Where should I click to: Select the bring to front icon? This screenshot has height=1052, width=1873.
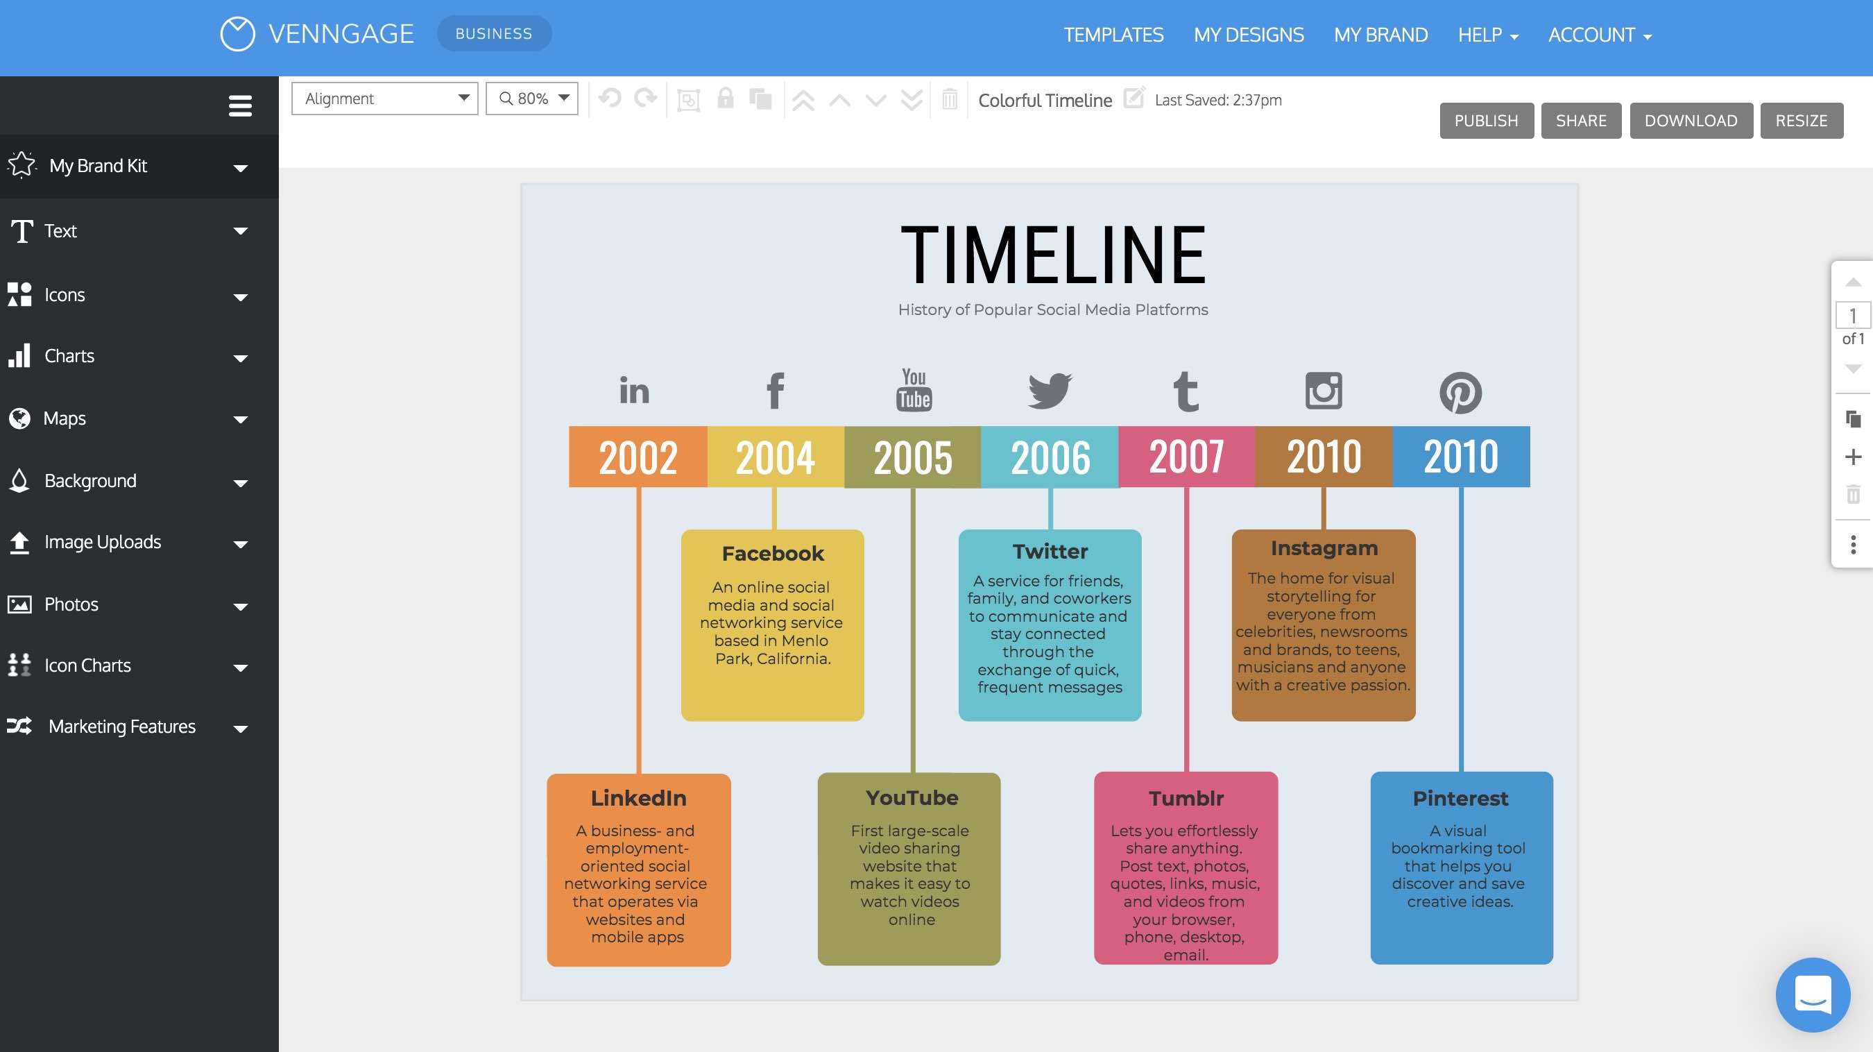pyautogui.click(x=803, y=99)
